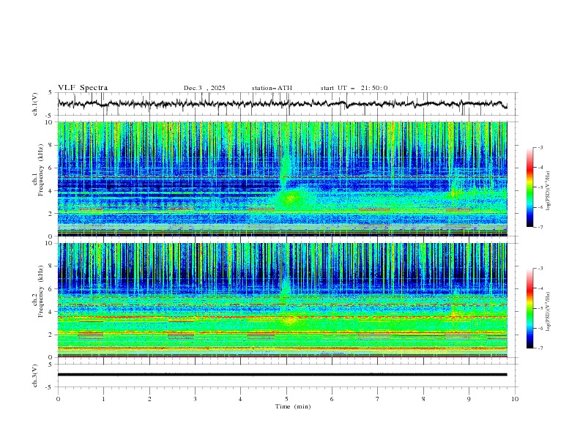580x448 pixels.
Task: Click time tick label '9' on the x-axis
Action: tap(469, 399)
